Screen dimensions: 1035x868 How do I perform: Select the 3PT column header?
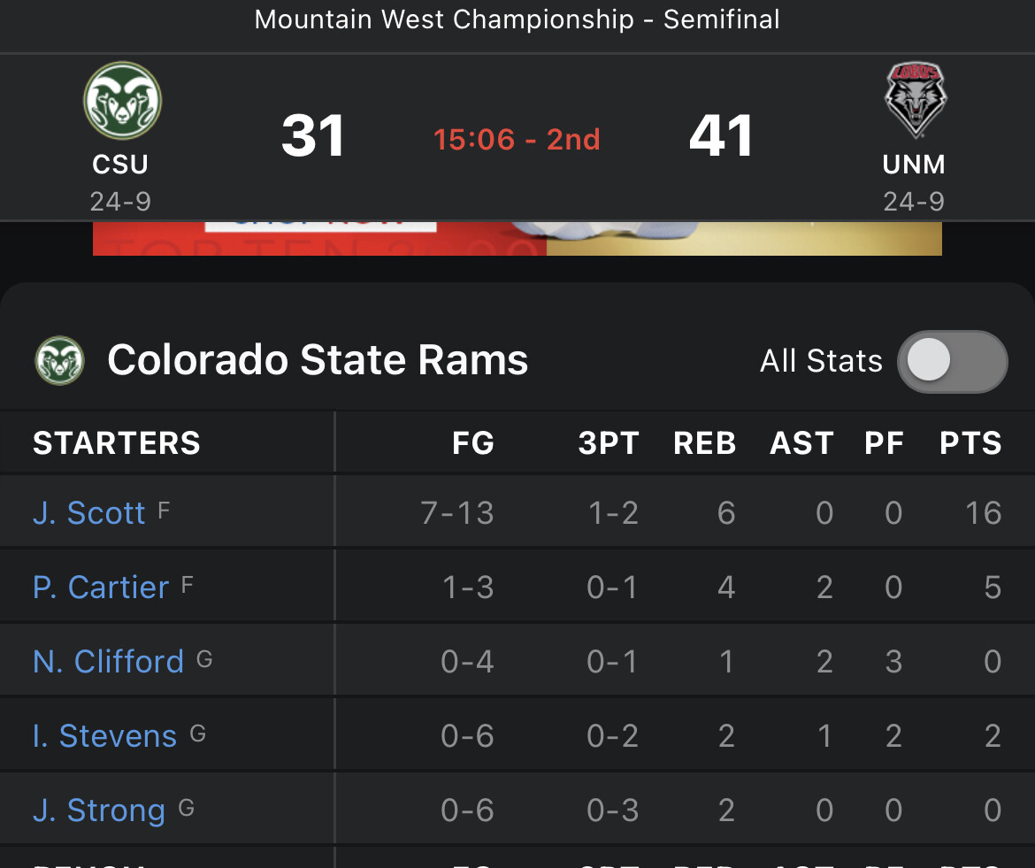click(609, 443)
